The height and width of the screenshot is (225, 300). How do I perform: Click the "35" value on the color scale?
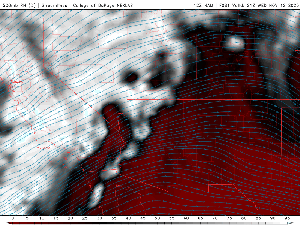pyautogui.click(x=114, y=218)
